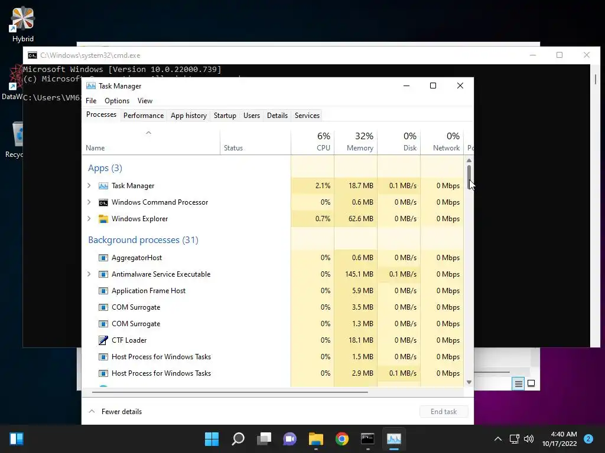Click the Fewer details link
The height and width of the screenshot is (453, 605).
point(122,411)
